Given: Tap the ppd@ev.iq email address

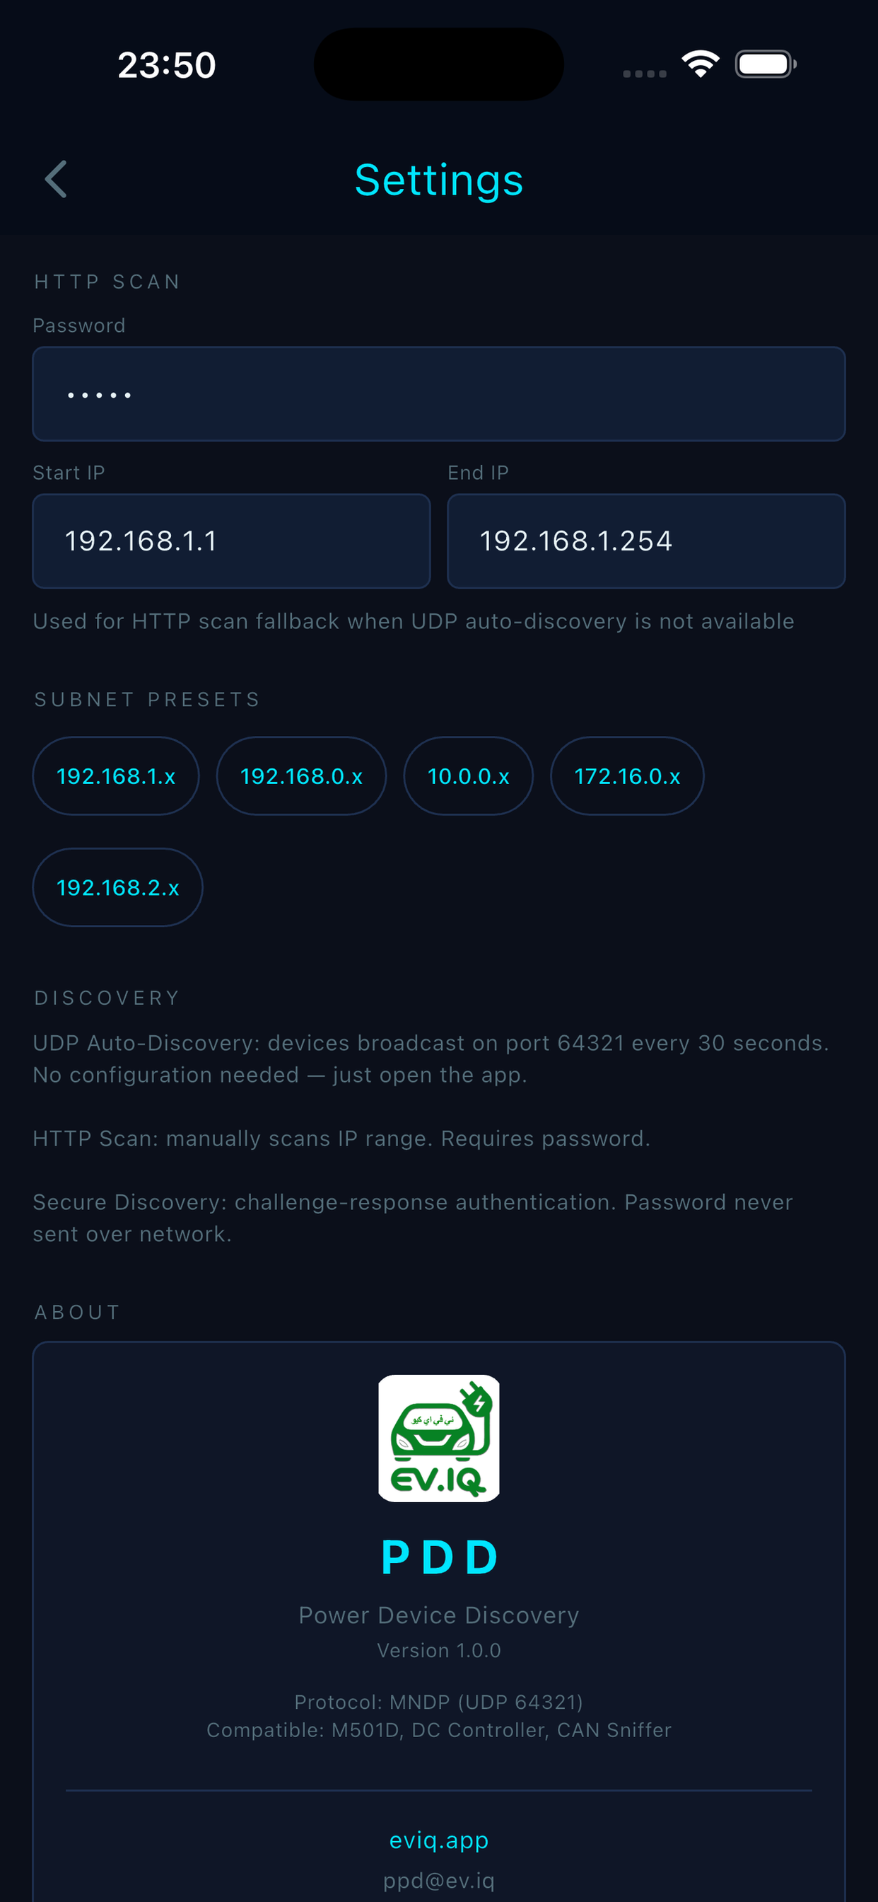Looking at the screenshot, I should (439, 1880).
